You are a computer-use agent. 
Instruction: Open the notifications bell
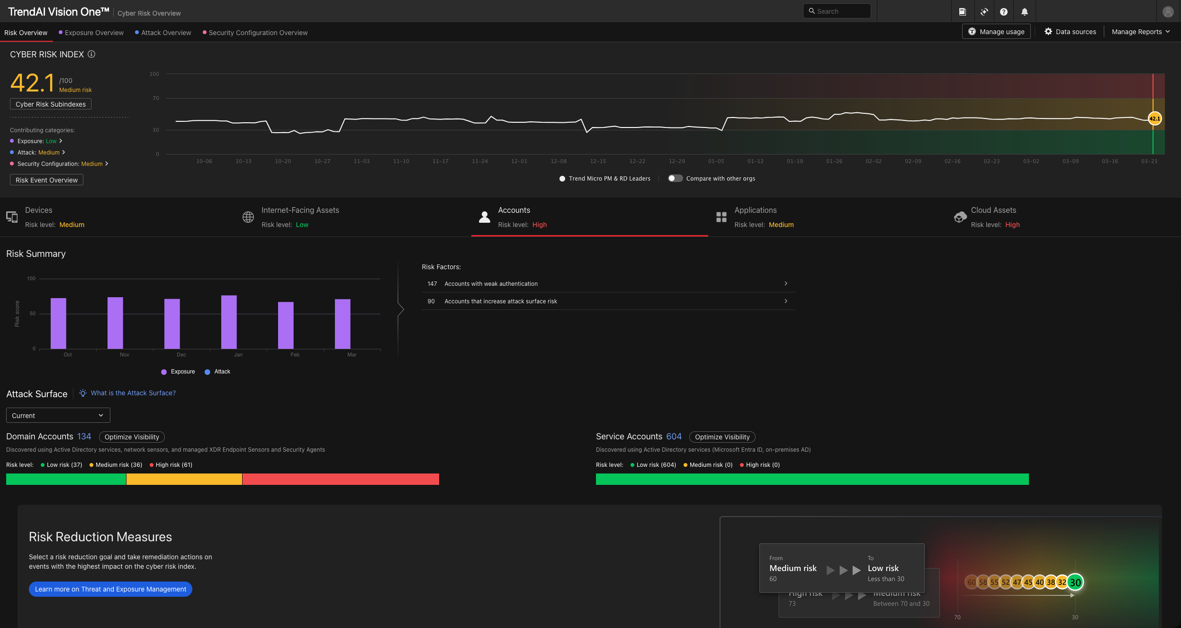tap(1024, 12)
